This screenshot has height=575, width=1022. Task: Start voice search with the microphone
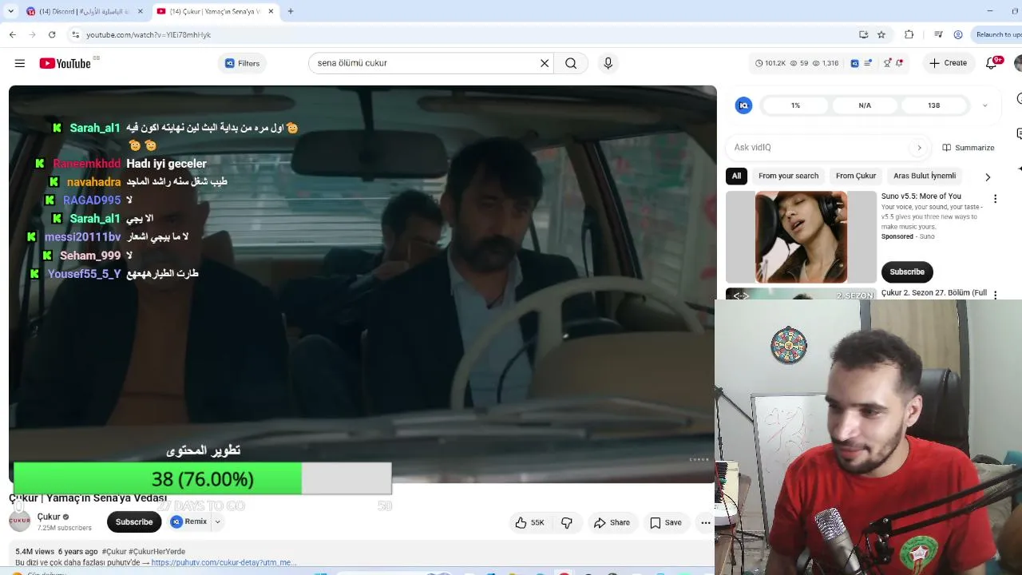[608, 63]
